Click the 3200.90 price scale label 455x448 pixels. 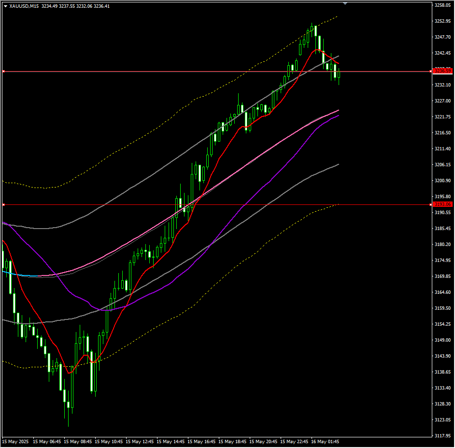(442, 181)
